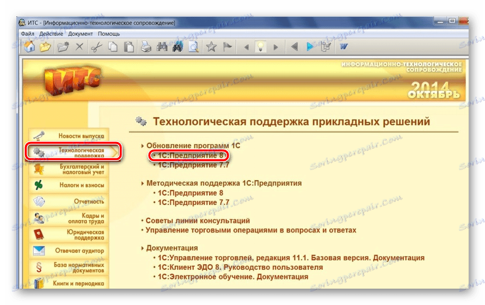Open the Документ menu

click(81, 34)
